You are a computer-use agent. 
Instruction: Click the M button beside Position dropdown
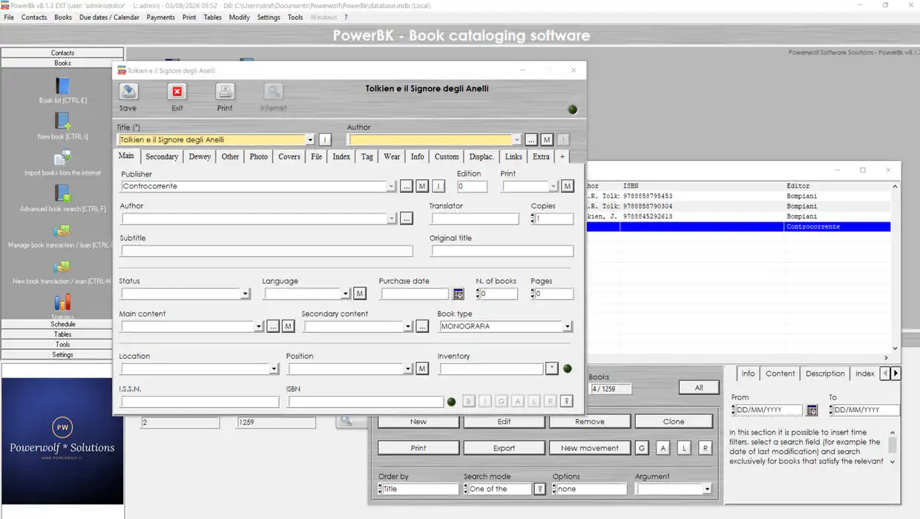tap(422, 368)
